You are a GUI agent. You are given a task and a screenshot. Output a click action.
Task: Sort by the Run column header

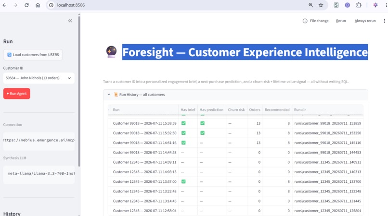click(x=144, y=110)
